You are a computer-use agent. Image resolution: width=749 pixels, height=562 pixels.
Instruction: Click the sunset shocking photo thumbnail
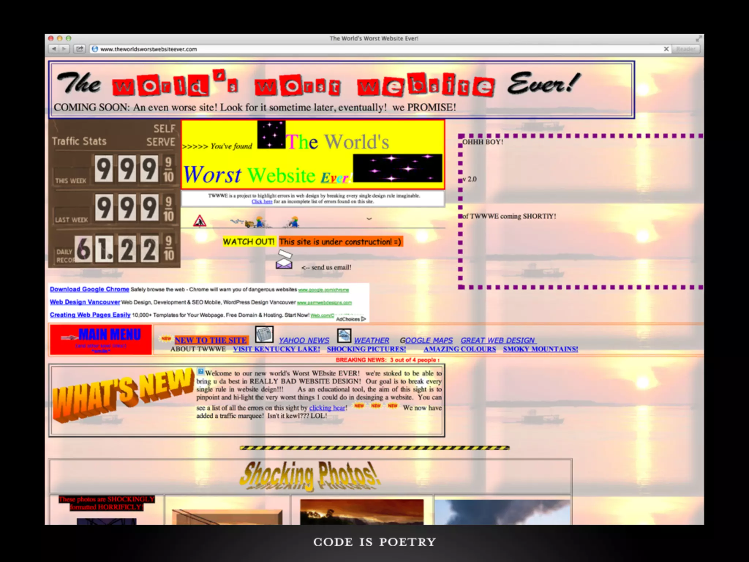[362, 512]
